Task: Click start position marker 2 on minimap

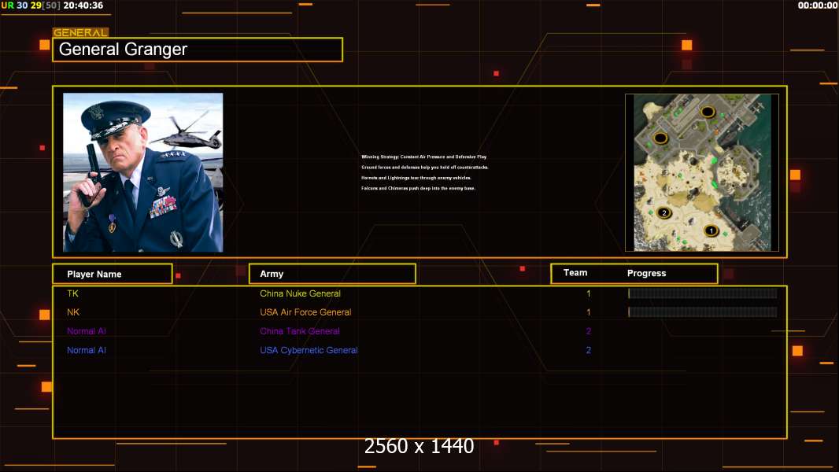Action: [664, 212]
